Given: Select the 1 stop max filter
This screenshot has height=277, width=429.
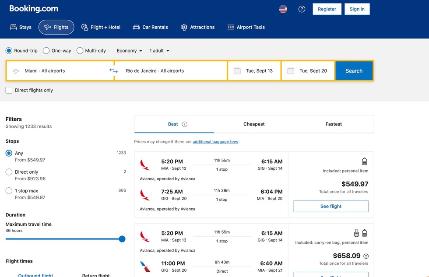Looking at the screenshot, I should point(9,191).
